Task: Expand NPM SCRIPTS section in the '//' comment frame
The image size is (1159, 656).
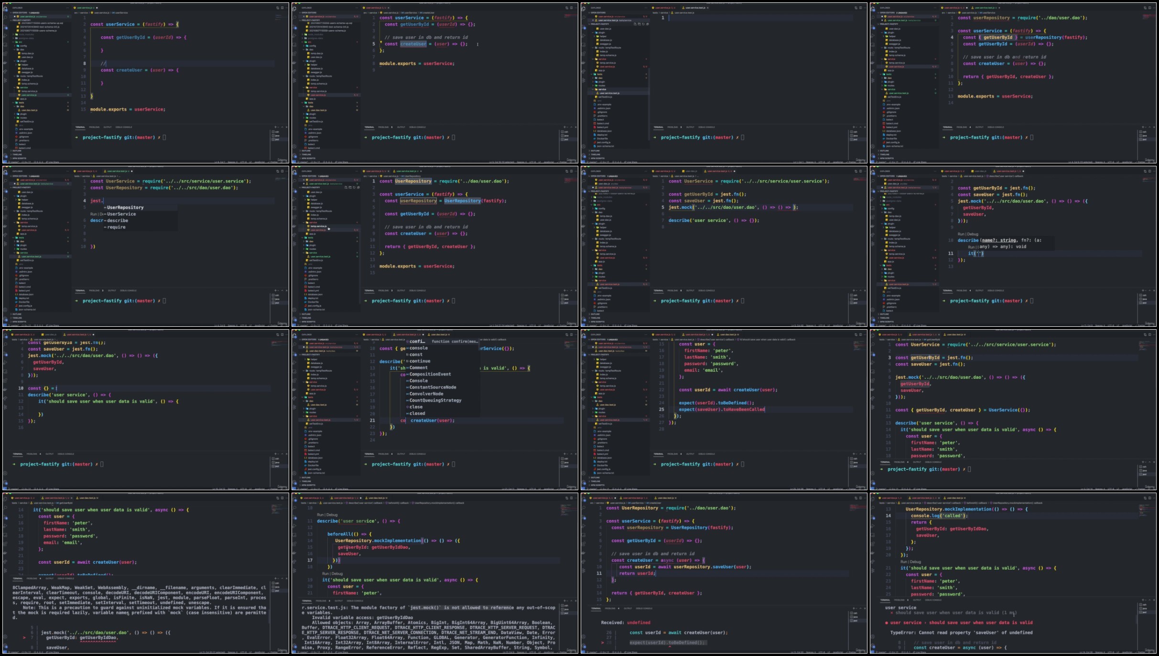Action: click(x=19, y=159)
